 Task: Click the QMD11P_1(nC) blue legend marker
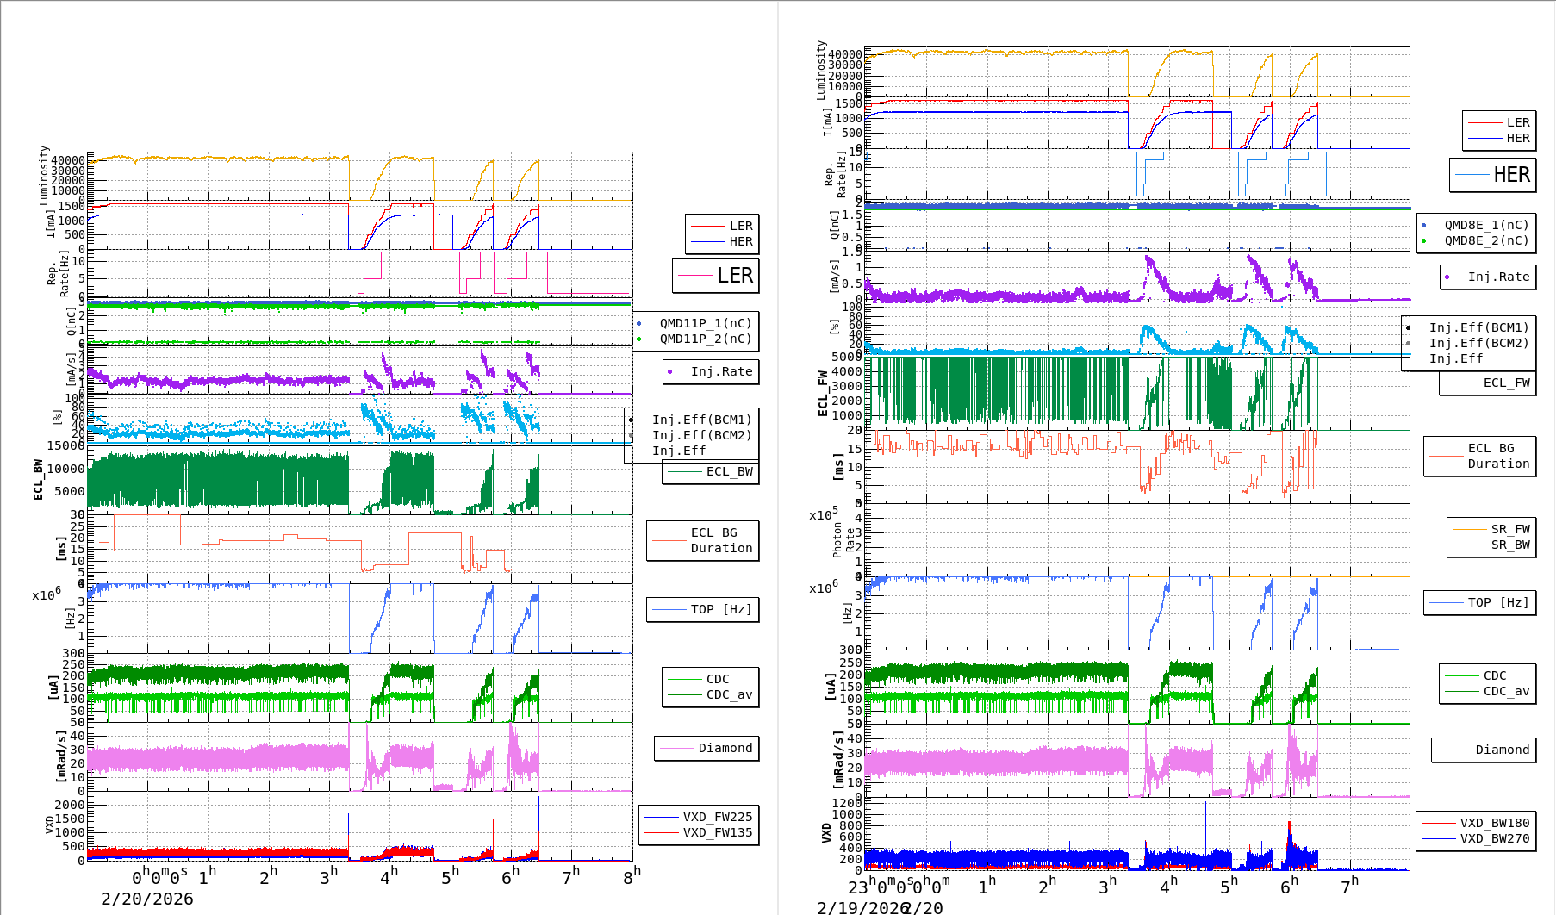click(x=638, y=324)
